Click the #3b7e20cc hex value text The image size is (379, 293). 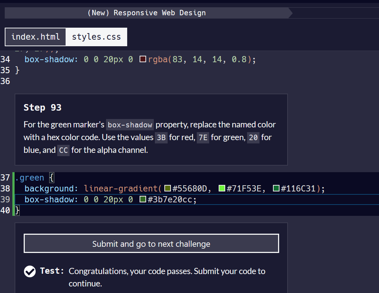[x=170, y=199]
